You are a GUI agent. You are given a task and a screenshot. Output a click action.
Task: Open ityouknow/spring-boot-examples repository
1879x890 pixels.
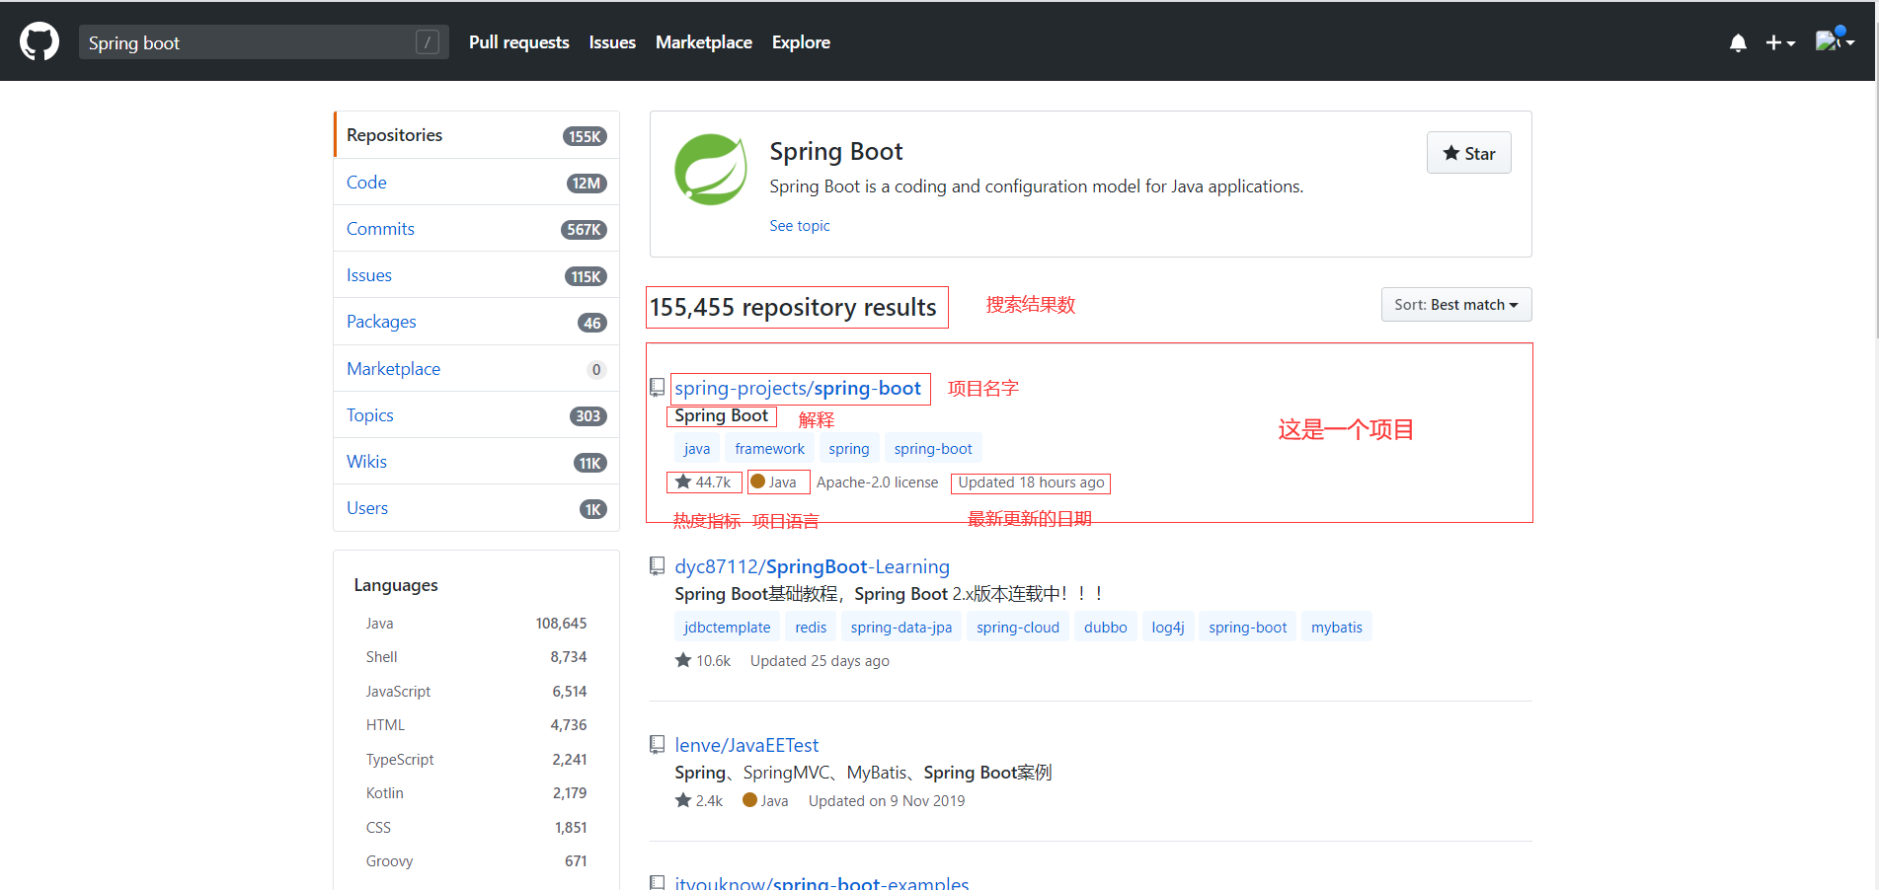click(x=822, y=882)
